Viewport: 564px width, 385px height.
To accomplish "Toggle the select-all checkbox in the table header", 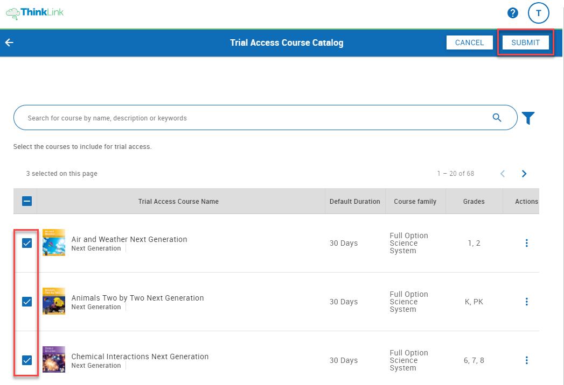I will click(26, 201).
